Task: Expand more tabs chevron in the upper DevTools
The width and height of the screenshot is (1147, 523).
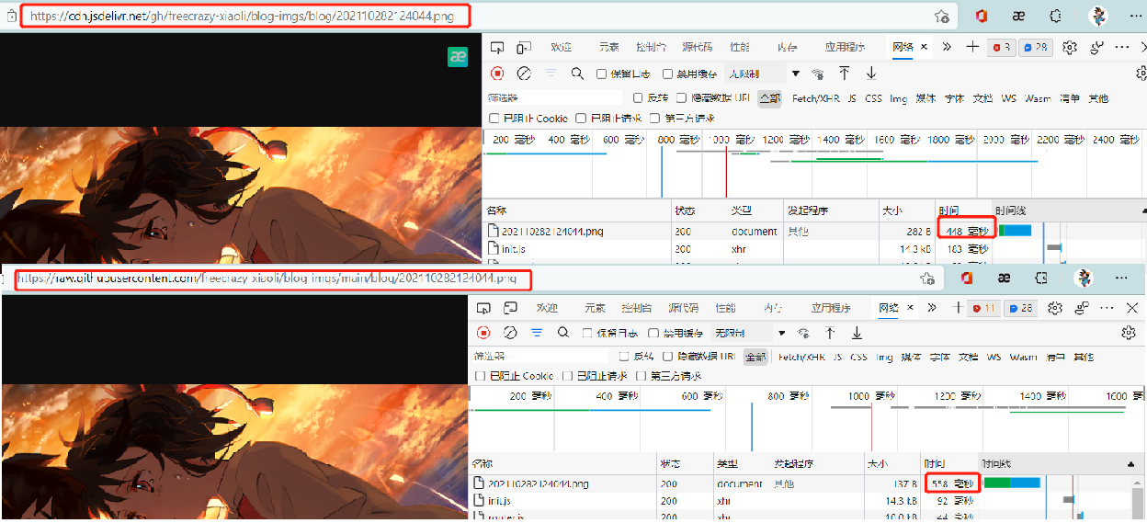Action: [x=946, y=47]
